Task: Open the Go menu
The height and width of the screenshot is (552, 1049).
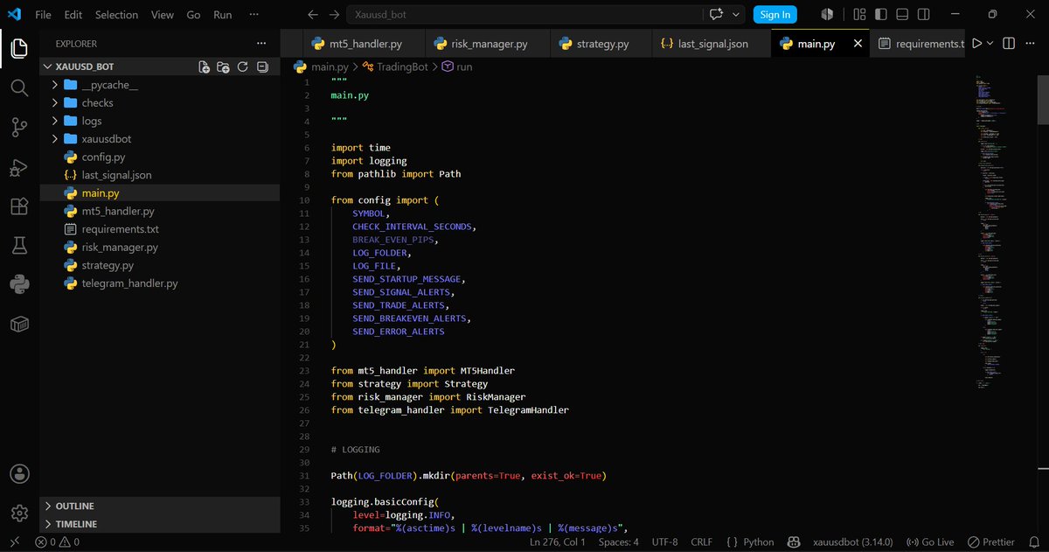Action: (x=193, y=15)
